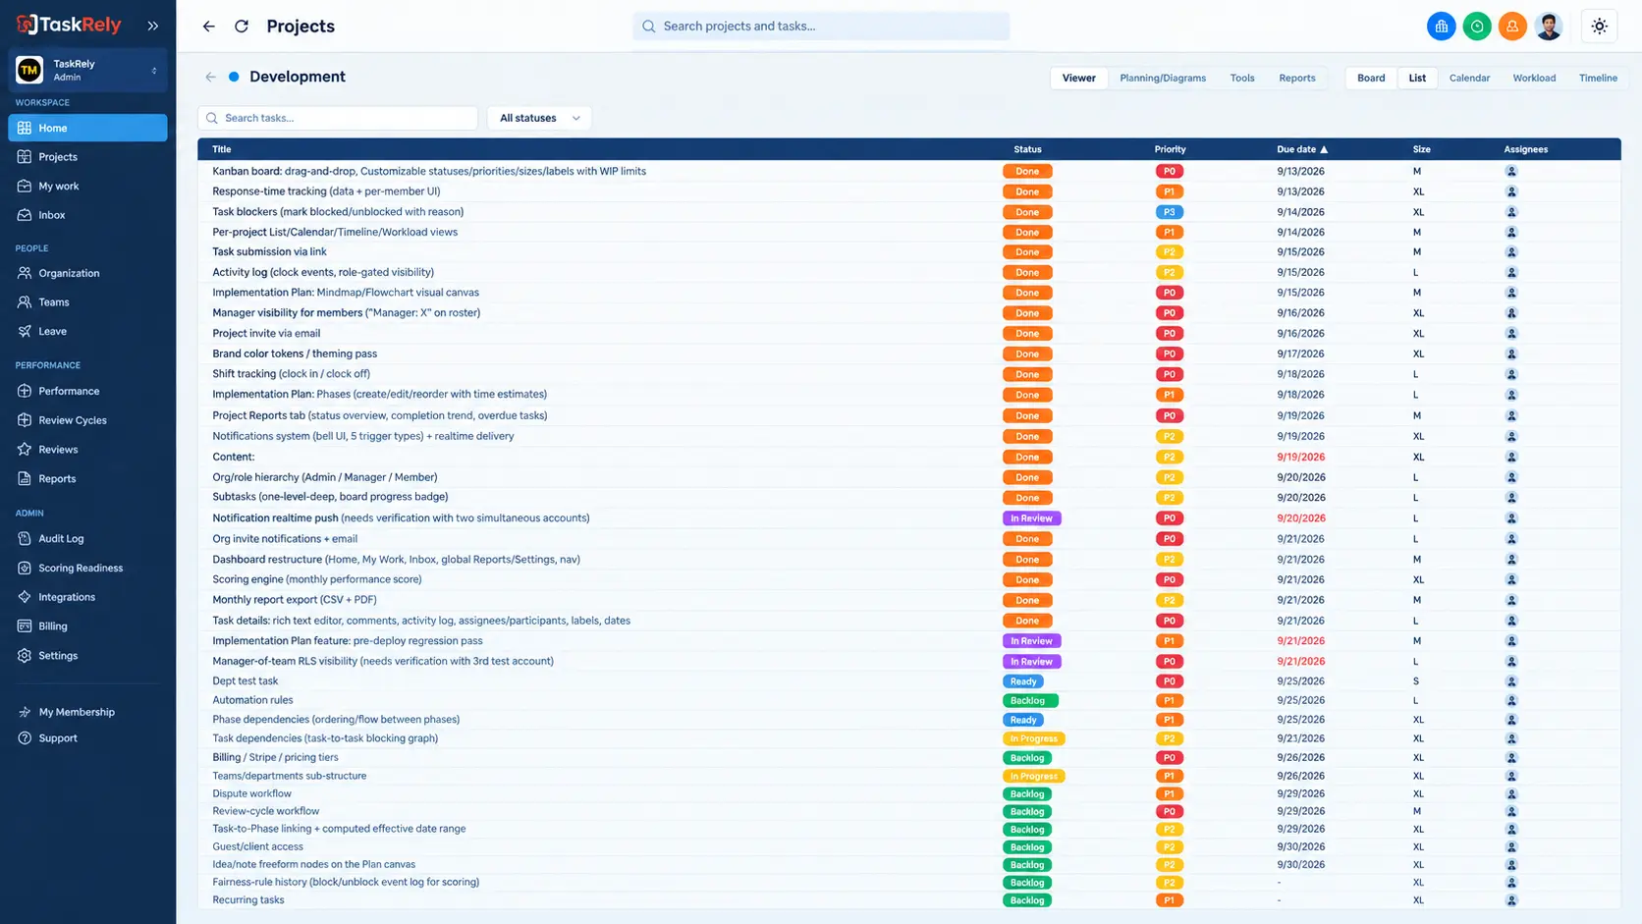Toggle the light/dark theme sun icon
The height and width of the screenshot is (924, 1642).
[1600, 27]
